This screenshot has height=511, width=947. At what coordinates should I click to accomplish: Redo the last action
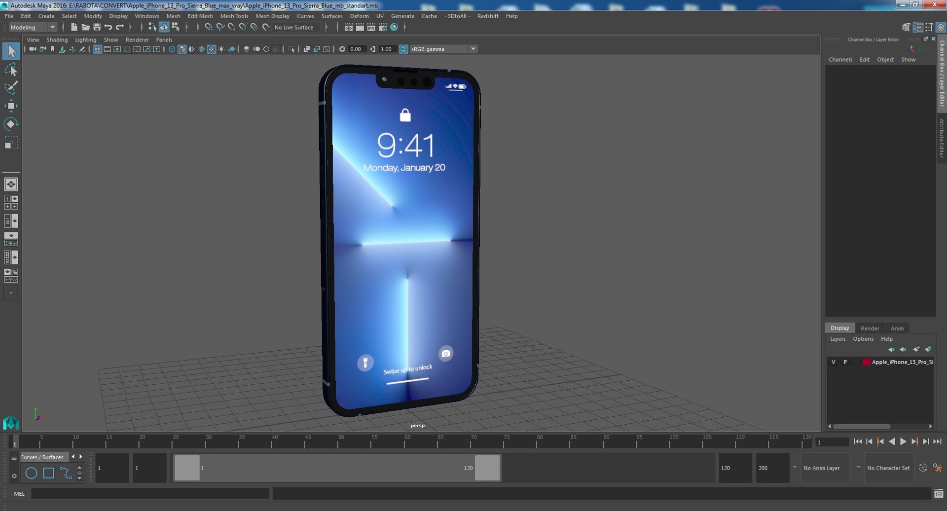tap(119, 27)
